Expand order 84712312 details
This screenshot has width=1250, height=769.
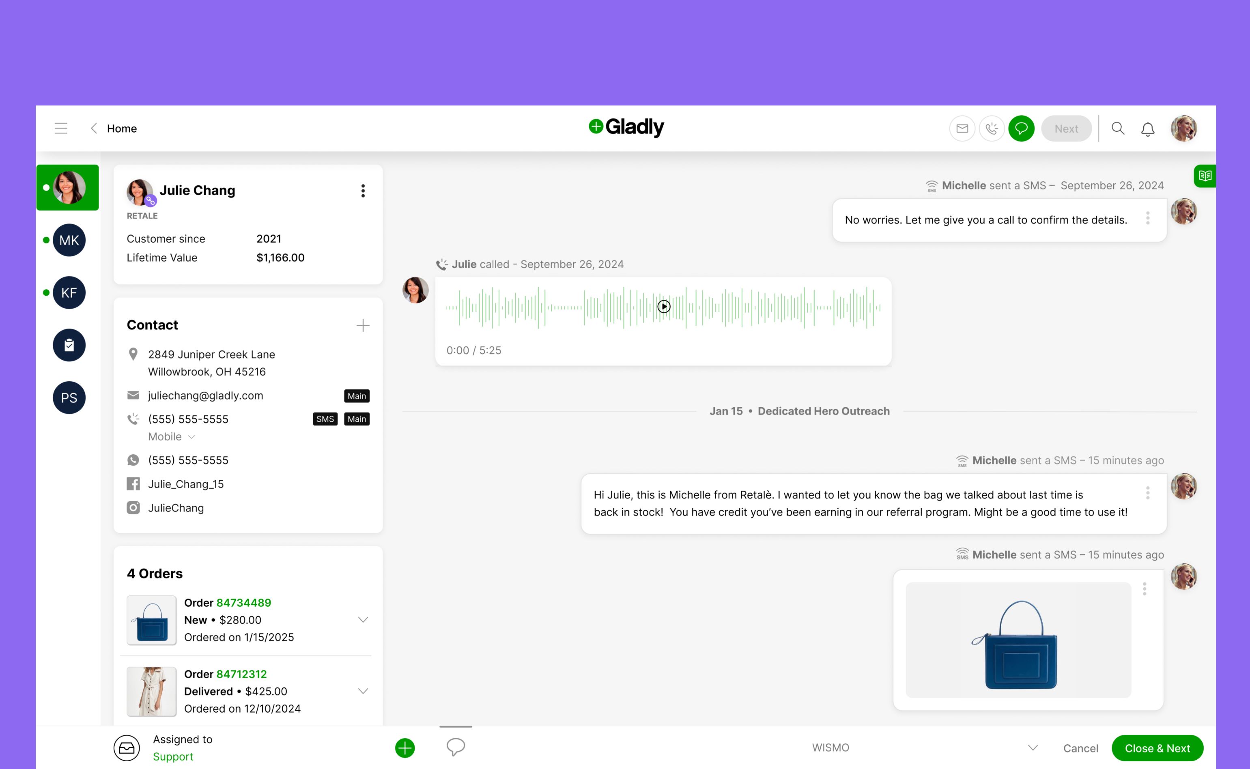[x=363, y=691]
